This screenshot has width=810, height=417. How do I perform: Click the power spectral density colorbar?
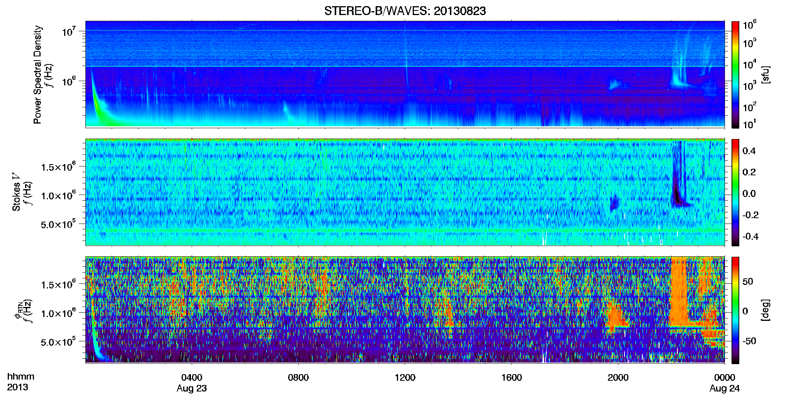pos(735,75)
